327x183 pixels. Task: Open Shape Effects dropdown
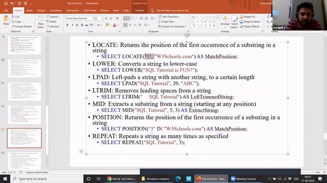pos(250,26)
